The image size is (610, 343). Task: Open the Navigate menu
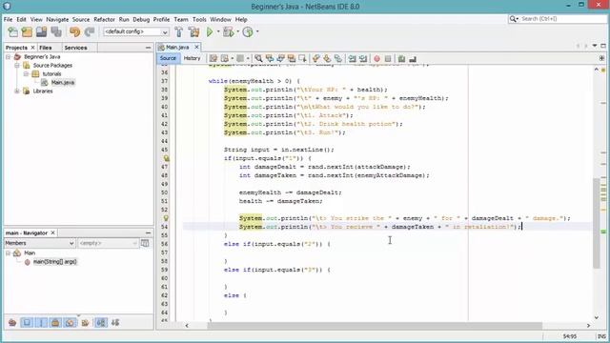coord(57,19)
